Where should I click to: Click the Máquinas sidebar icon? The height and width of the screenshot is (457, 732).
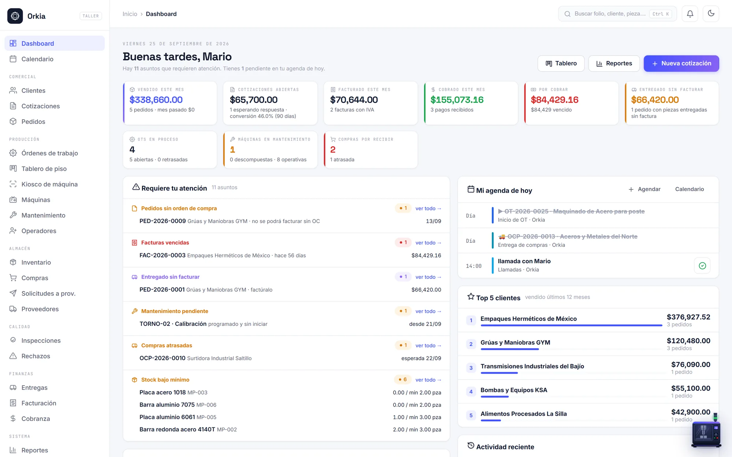(13, 200)
